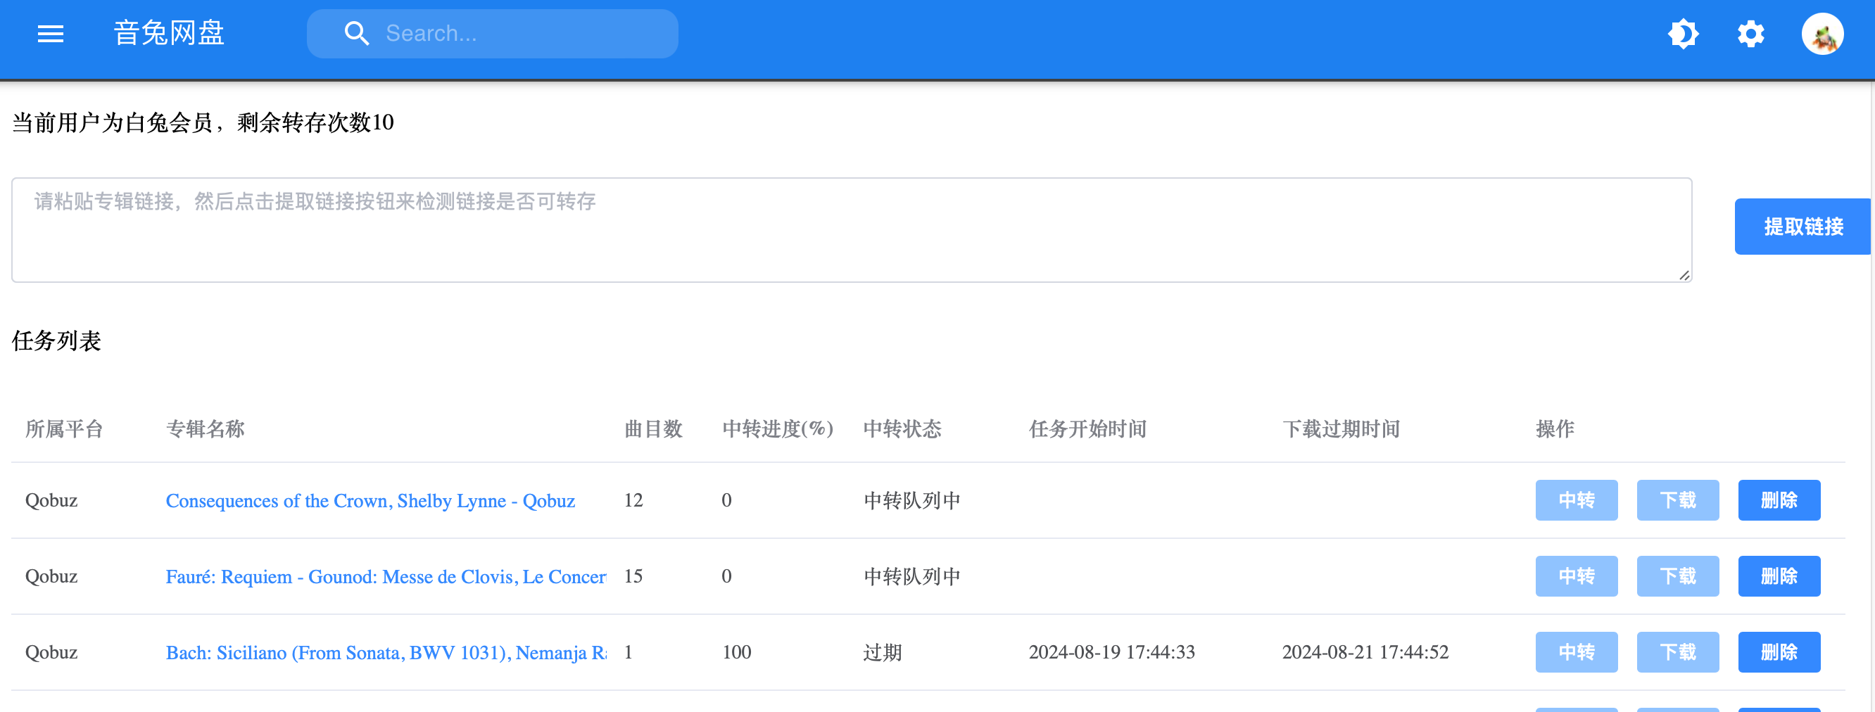Click the 专辑名称 column header
1875x712 pixels.
206,429
